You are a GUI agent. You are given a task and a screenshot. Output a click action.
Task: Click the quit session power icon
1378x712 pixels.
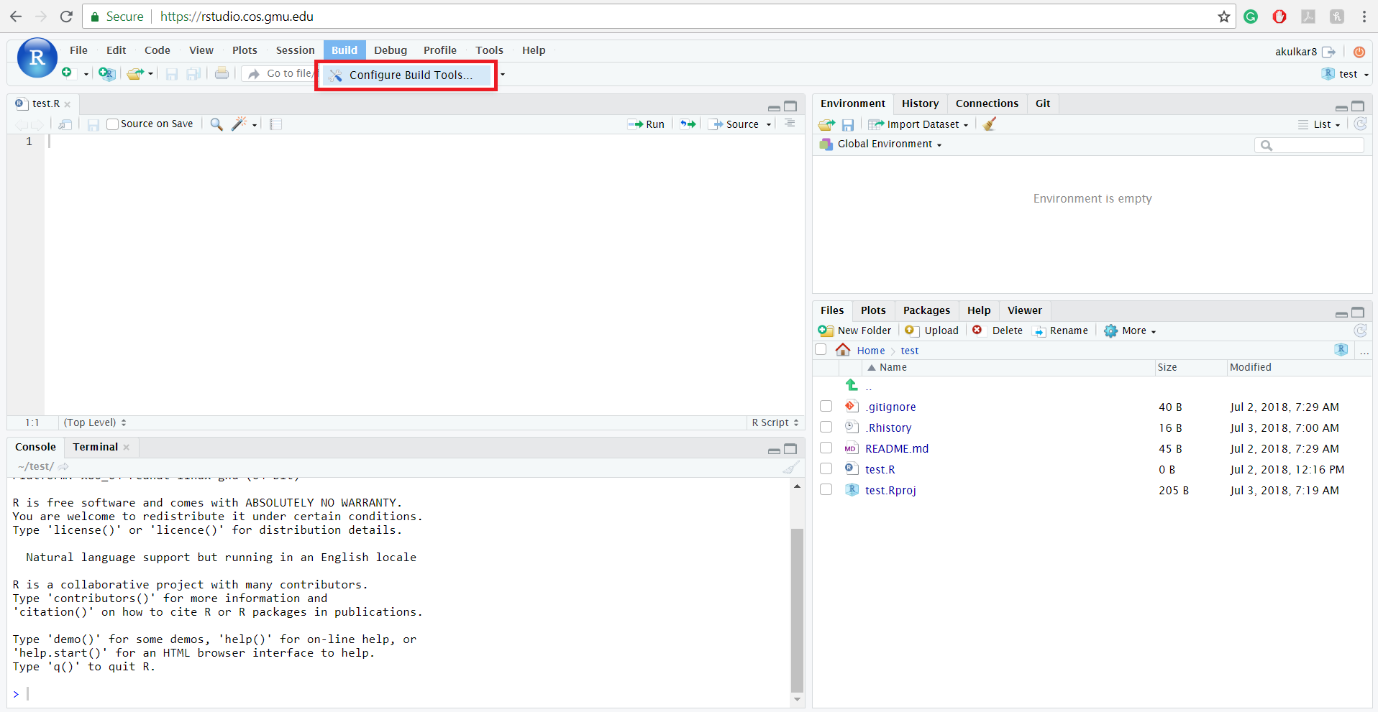tap(1359, 52)
